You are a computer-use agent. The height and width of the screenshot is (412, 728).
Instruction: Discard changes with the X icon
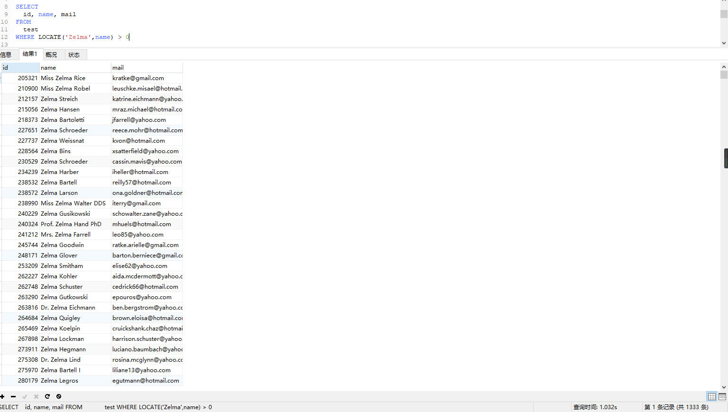pos(36,396)
